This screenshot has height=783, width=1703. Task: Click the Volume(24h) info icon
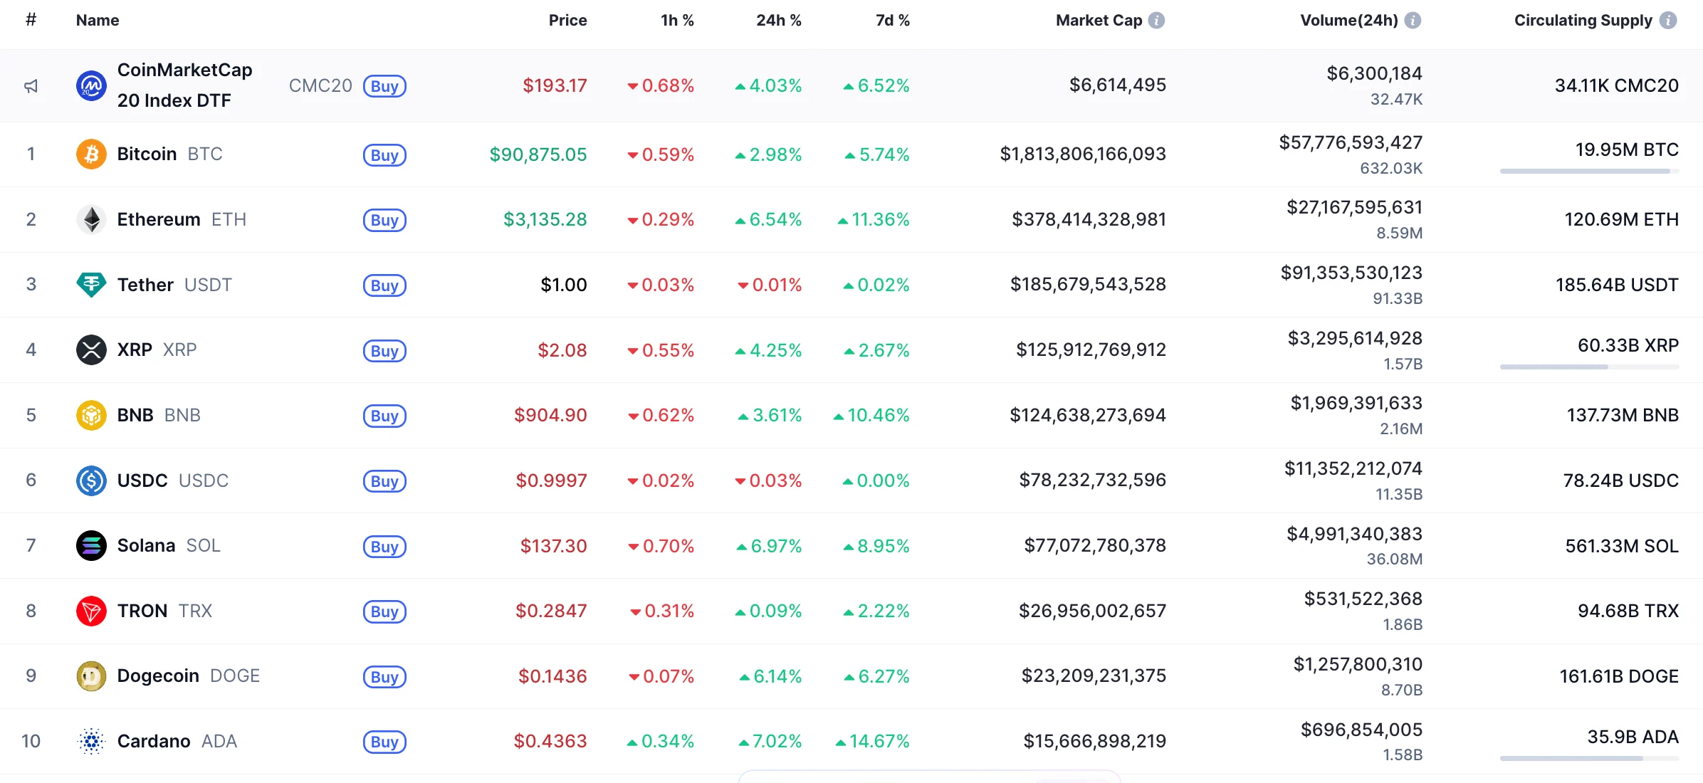point(1413,21)
